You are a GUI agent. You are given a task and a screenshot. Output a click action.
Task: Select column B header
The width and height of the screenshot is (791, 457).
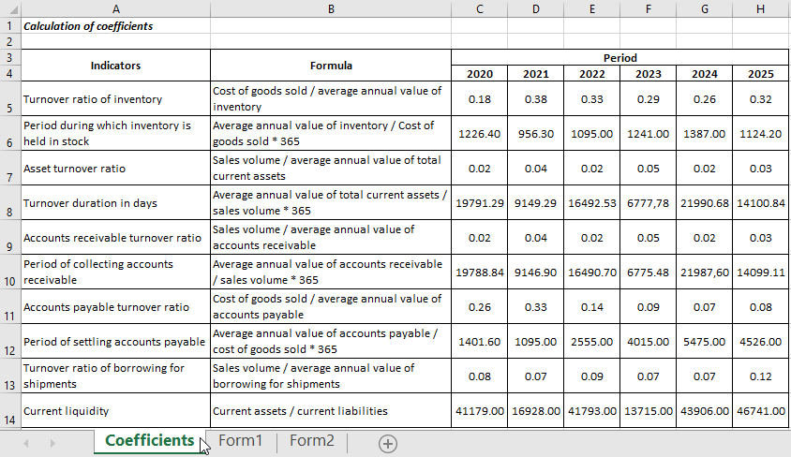331,8
